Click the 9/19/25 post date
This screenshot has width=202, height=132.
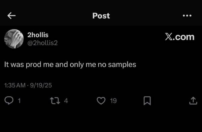coord(41,85)
